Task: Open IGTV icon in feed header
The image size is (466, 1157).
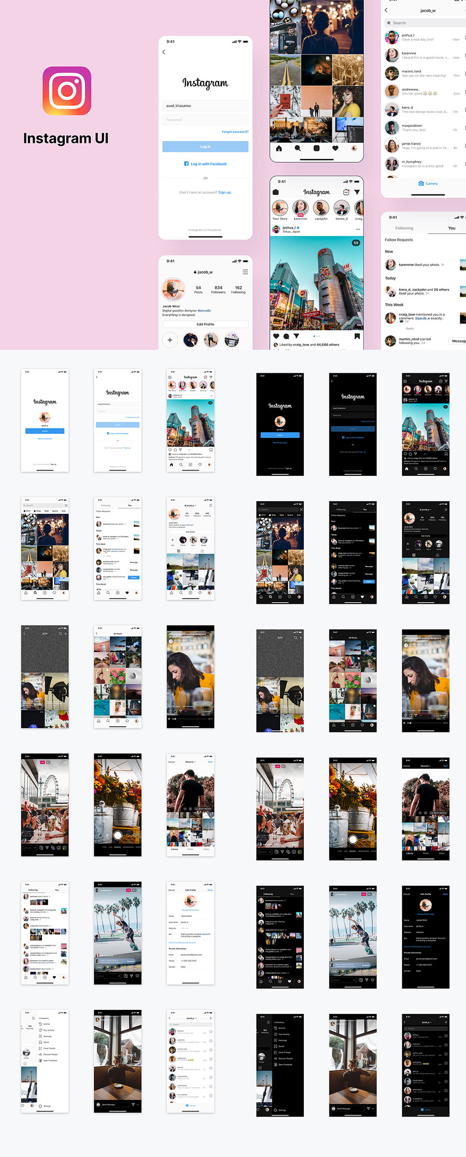Action: [x=346, y=192]
